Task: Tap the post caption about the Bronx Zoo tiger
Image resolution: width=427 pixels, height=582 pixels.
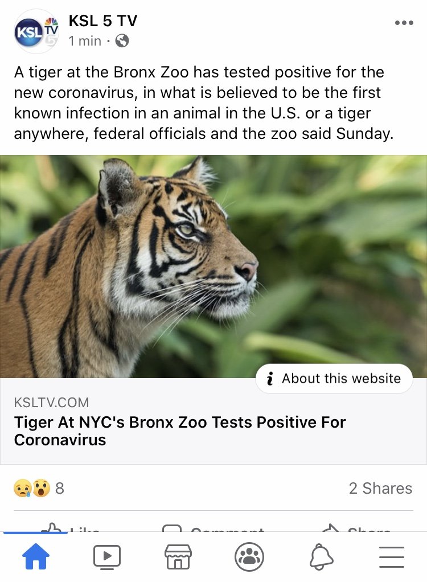Action: [x=203, y=103]
